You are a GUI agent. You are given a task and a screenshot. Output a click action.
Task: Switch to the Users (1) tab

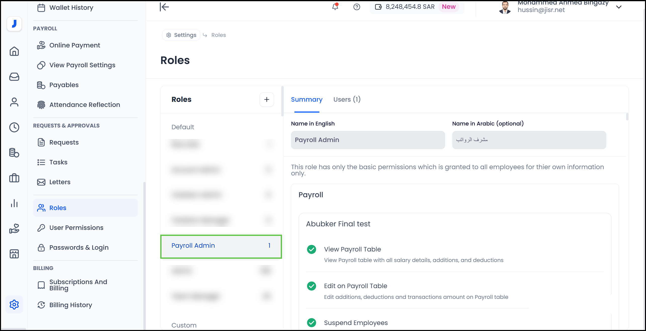pyautogui.click(x=347, y=99)
